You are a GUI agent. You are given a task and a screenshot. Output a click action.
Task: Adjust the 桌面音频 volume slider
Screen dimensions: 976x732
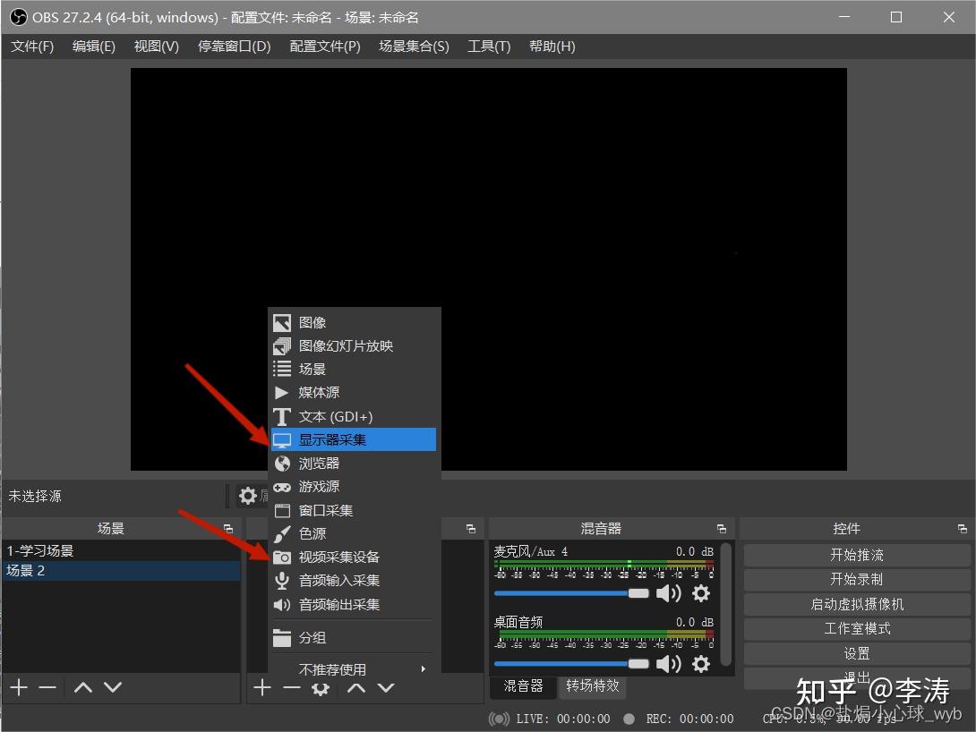(x=571, y=664)
